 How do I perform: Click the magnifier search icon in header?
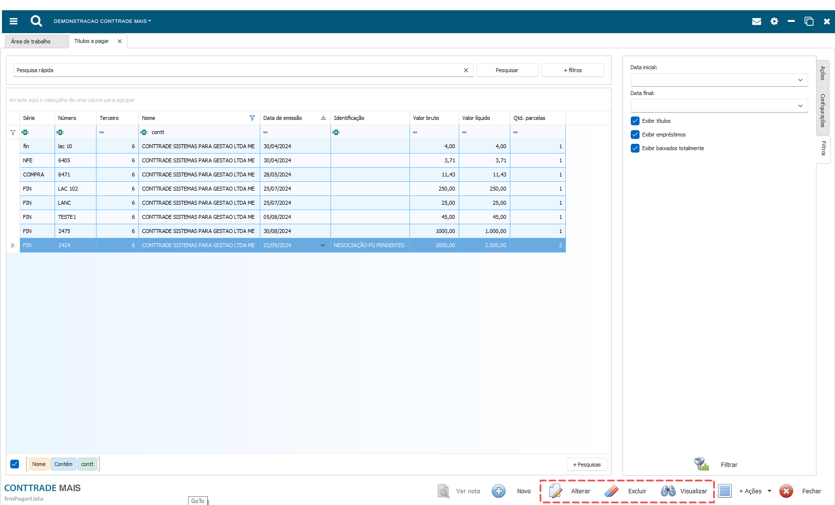click(x=36, y=21)
